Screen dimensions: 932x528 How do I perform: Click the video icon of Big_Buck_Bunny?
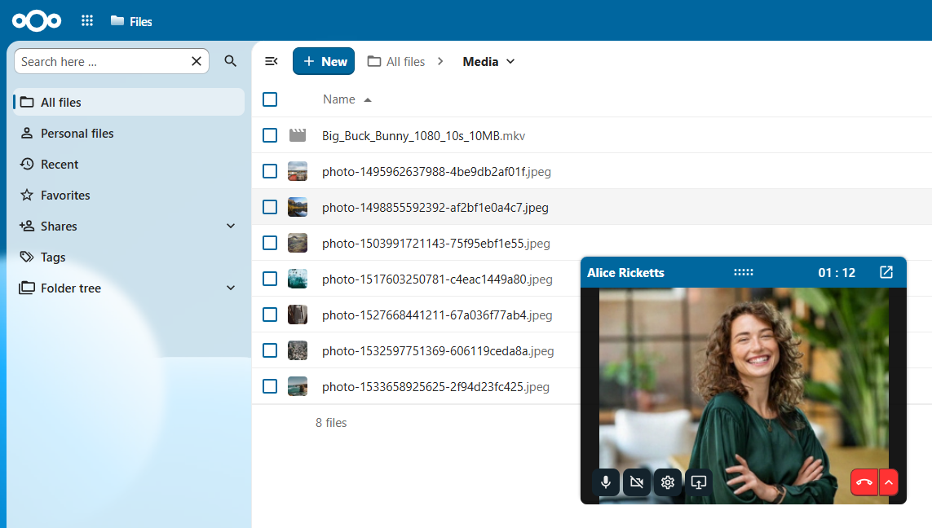click(x=297, y=135)
